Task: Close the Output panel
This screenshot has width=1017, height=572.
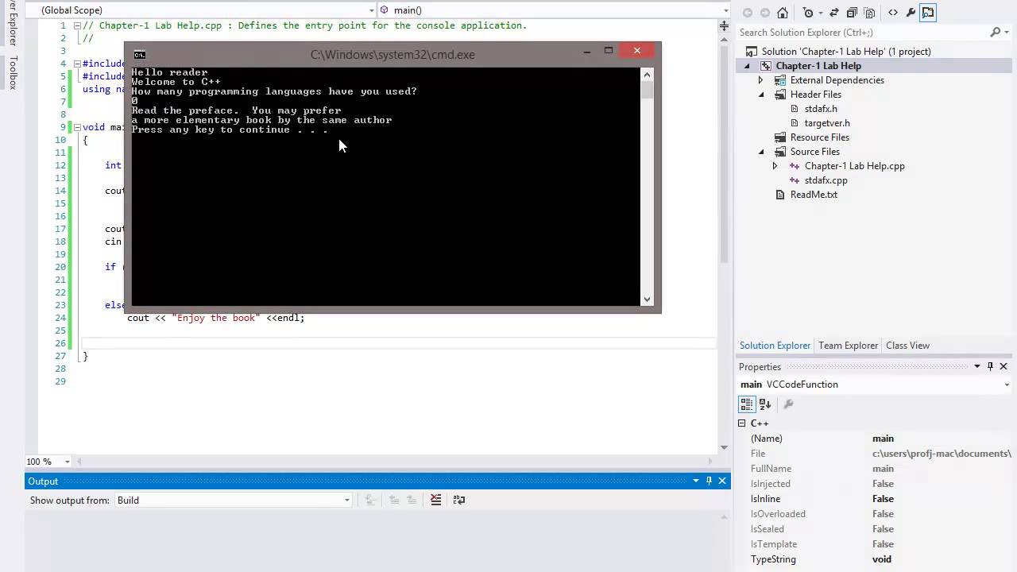Action: [722, 481]
